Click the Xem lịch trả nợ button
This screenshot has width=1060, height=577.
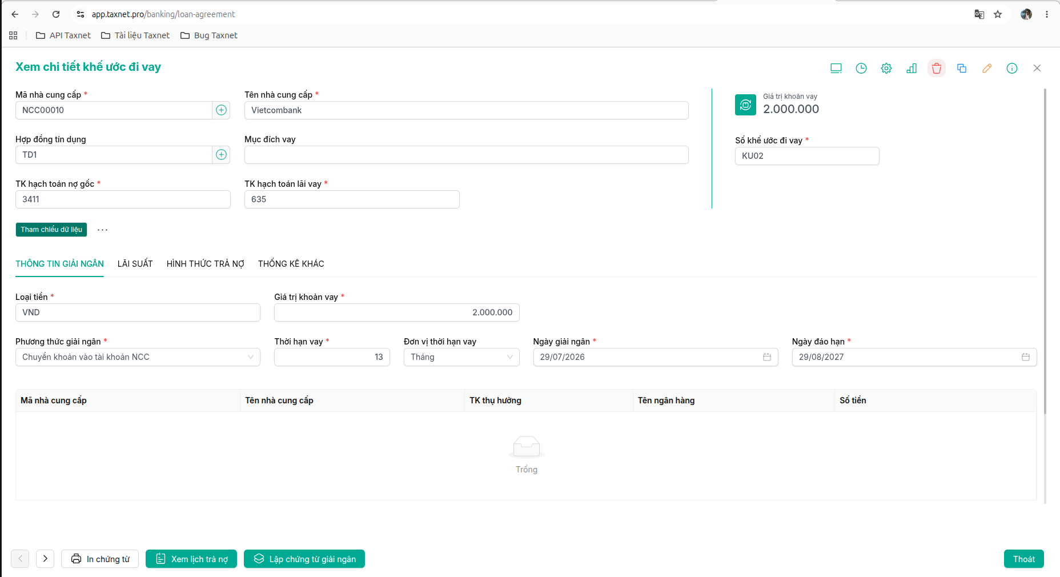[x=191, y=559]
